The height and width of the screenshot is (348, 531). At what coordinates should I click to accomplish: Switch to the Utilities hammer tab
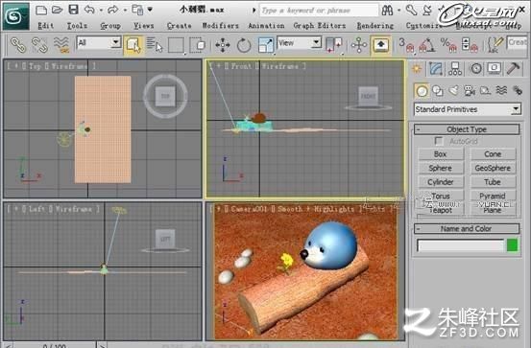pyautogui.click(x=513, y=69)
